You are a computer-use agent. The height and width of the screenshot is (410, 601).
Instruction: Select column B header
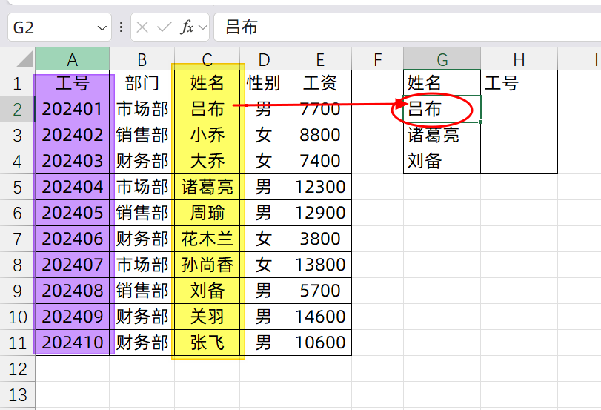(142, 59)
